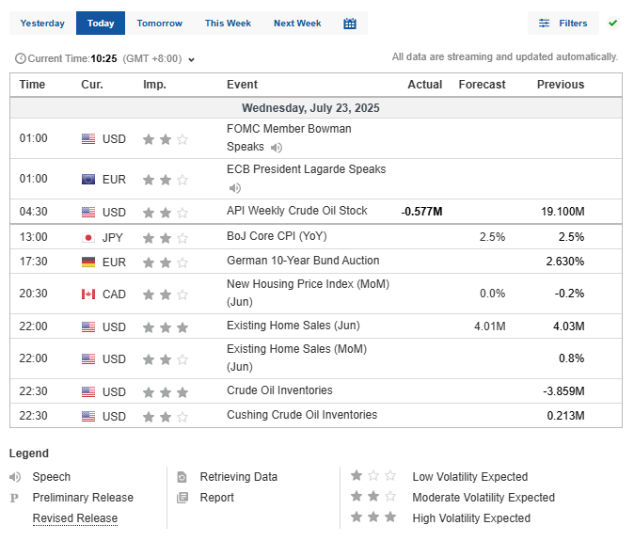Open the calendar date picker icon
The width and height of the screenshot is (634, 541).
tap(350, 24)
